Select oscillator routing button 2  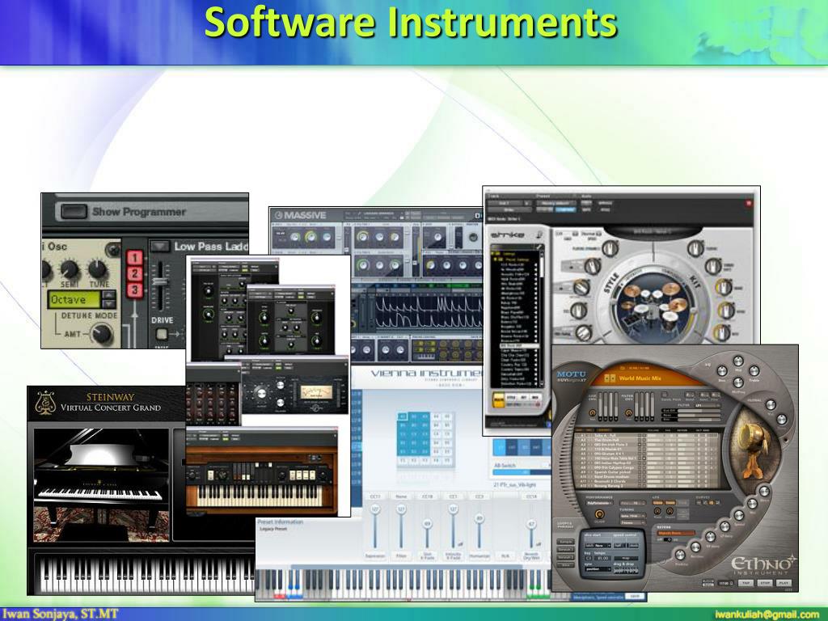(x=134, y=274)
